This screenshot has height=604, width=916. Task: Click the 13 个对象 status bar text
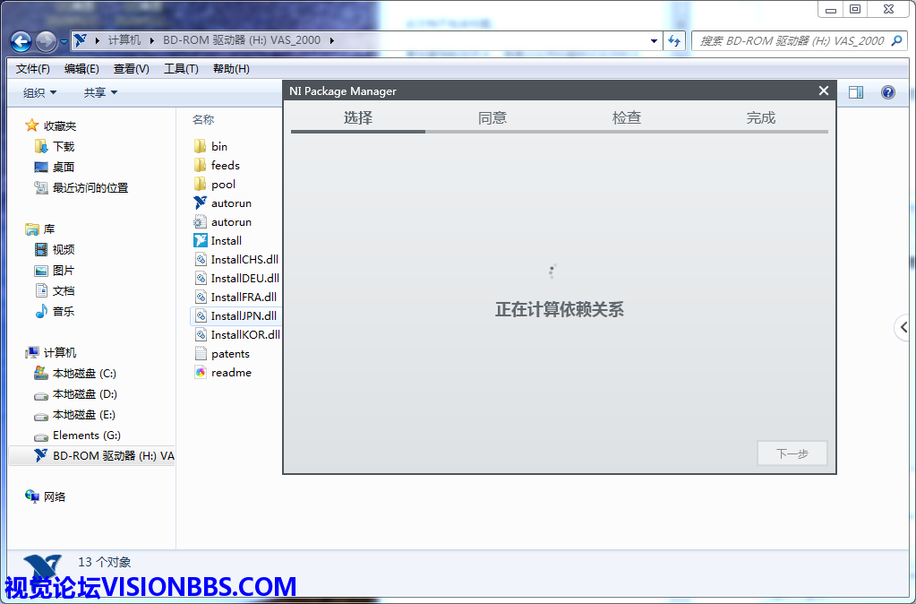105,562
